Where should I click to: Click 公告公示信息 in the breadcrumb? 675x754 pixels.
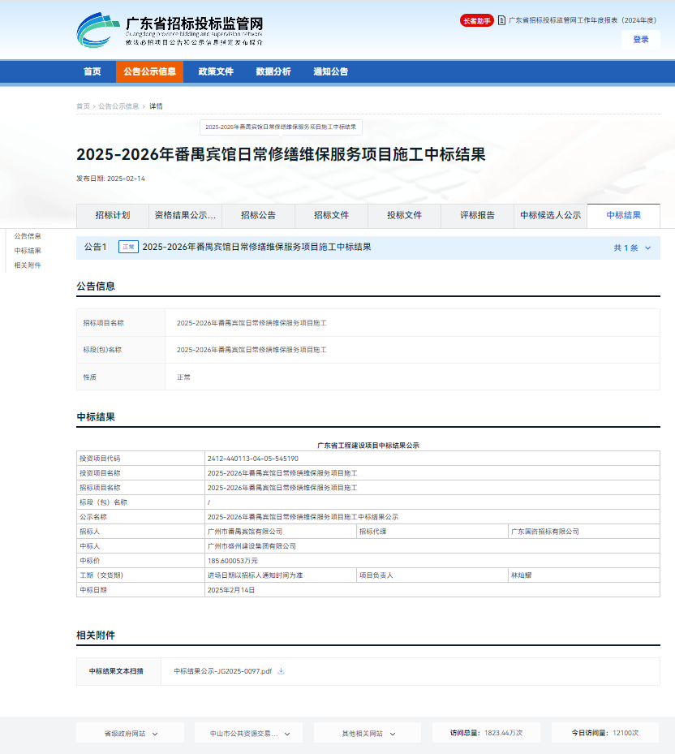(x=118, y=106)
